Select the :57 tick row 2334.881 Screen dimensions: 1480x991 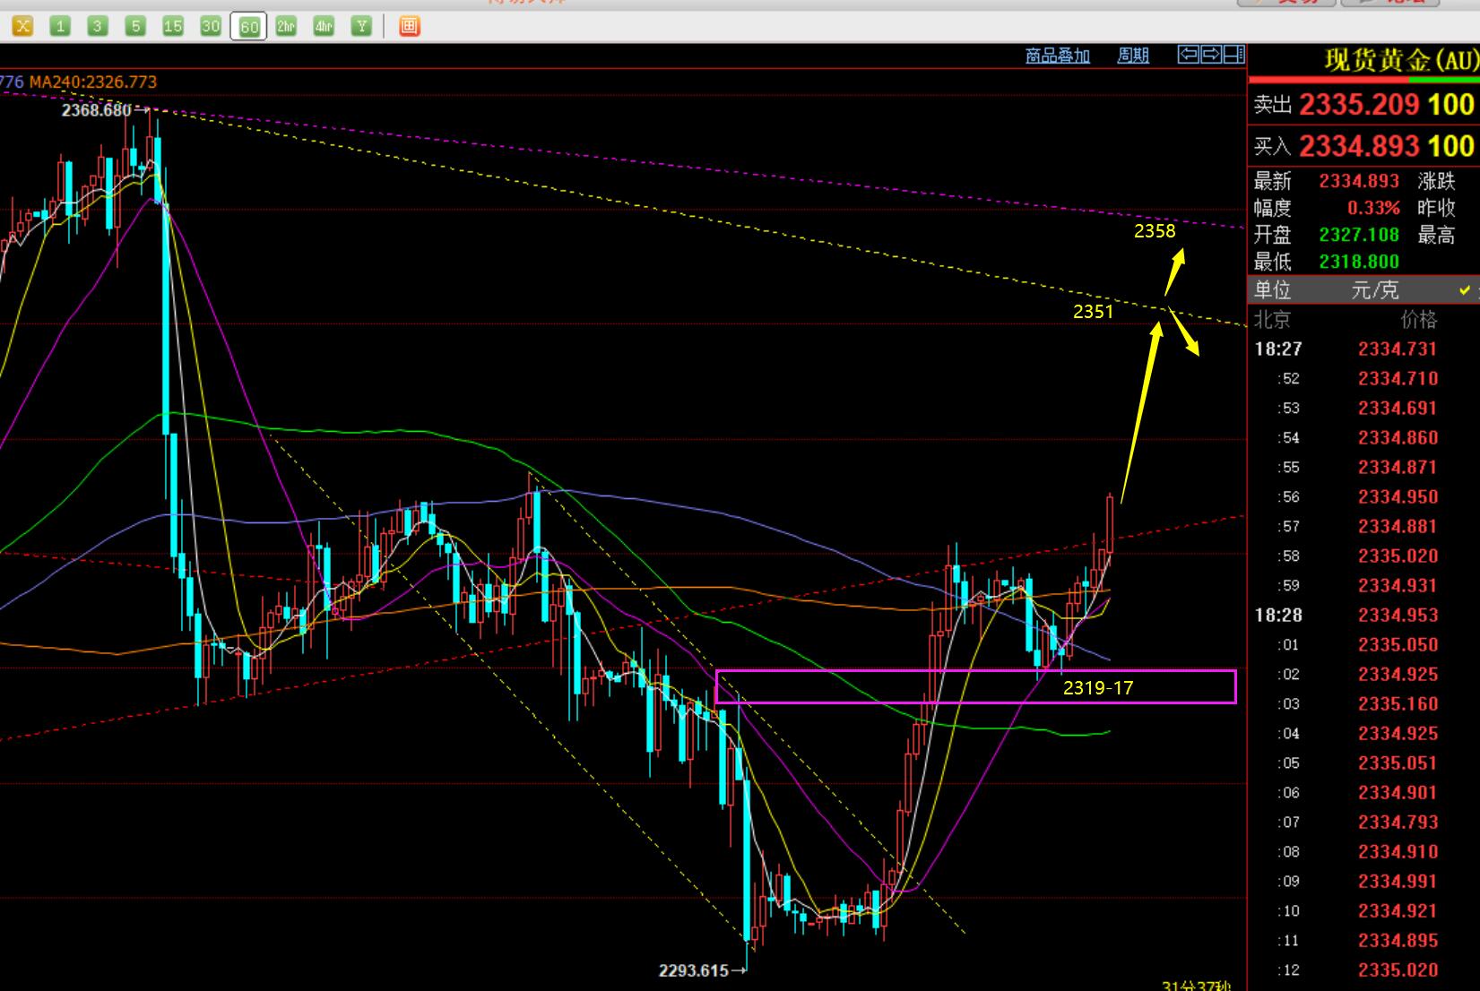point(1363,526)
